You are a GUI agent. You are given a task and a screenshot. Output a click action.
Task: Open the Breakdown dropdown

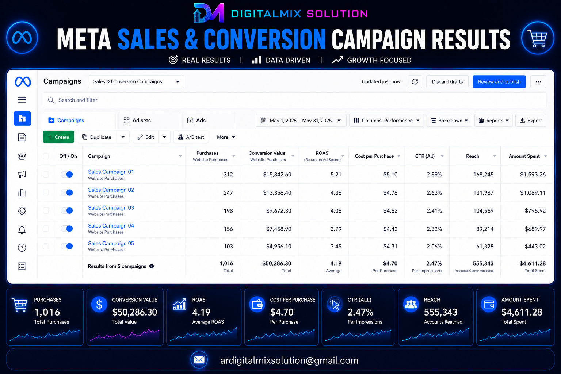point(449,121)
